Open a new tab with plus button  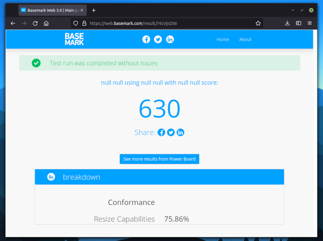94,10
